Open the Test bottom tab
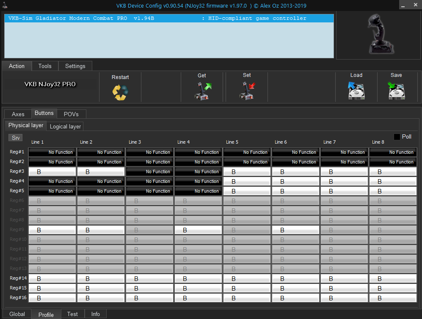Viewport: 422px width, 319px height. (x=72, y=314)
